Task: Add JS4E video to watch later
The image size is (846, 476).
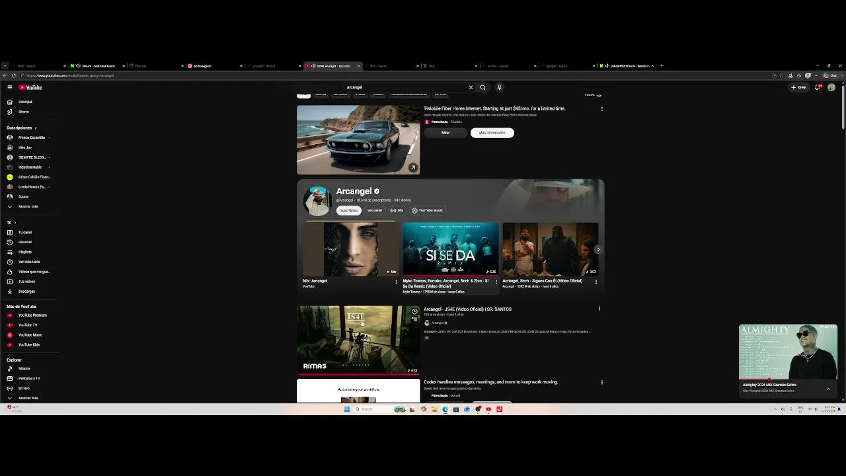Action: pyautogui.click(x=414, y=311)
